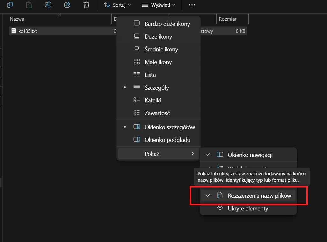
Task: Open the Sortuj dropdown
Action: [x=117, y=5]
